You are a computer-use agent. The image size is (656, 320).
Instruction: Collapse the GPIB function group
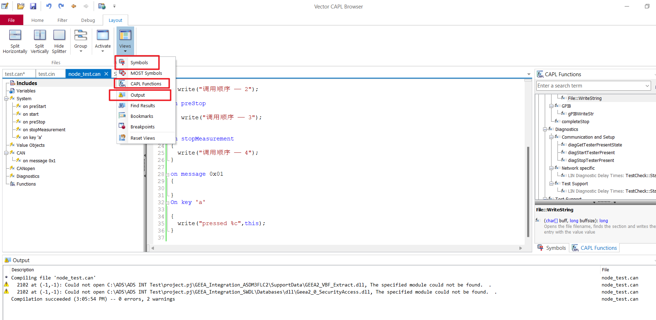click(x=551, y=106)
